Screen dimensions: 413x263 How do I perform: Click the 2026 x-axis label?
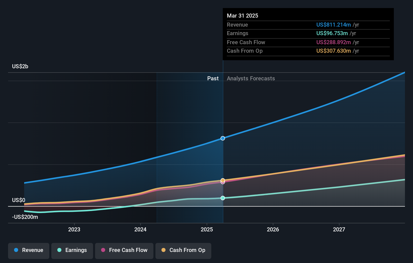(273, 229)
